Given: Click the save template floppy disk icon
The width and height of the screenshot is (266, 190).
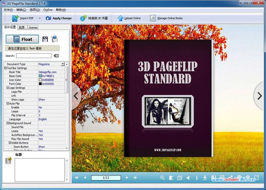Looking at the screenshot, I should pos(45,39).
